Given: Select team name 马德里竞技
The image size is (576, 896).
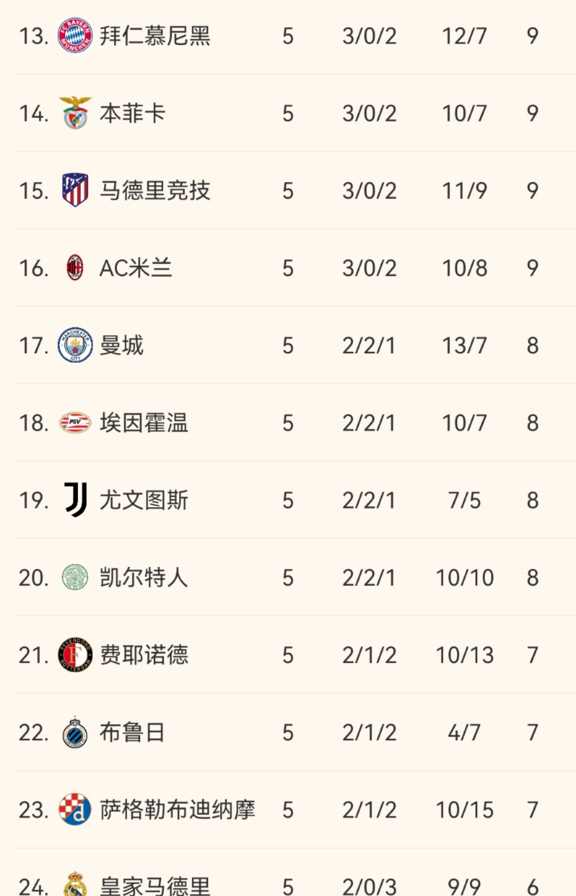Looking at the screenshot, I should click(155, 191).
